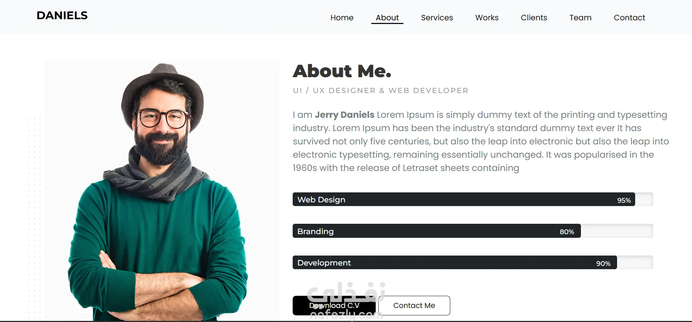Click the 90% label on Development
692x322 pixels.
(x=603, y=264)
